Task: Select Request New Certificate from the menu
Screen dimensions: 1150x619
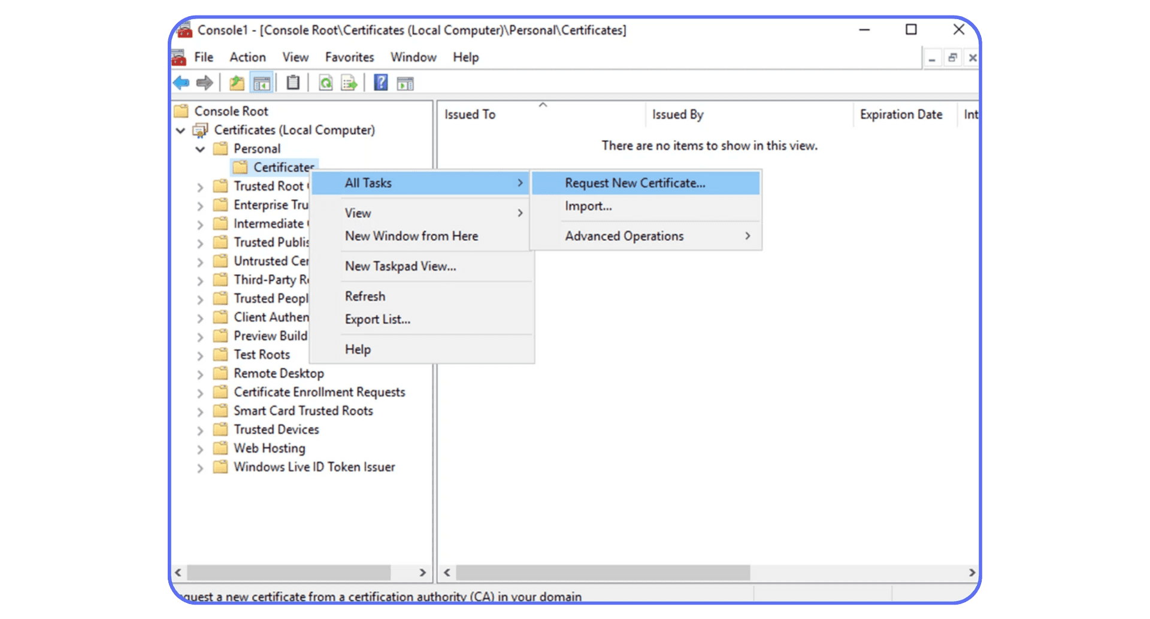Action: click(x=635, y=183)
